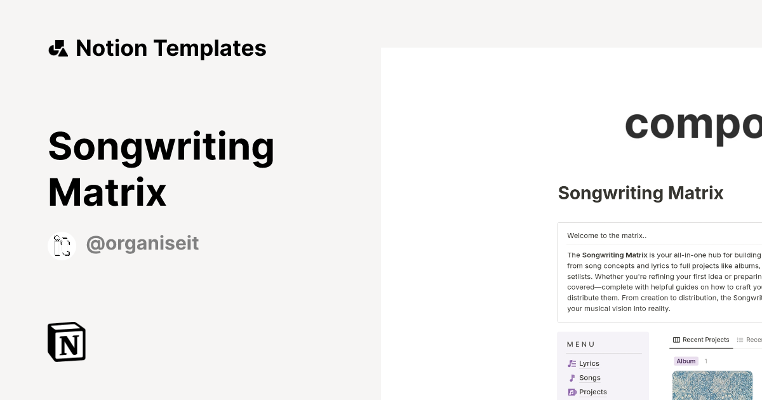Click the Notion Templates puzzle logo icon
762x400 pixels.
pos(58,48)
